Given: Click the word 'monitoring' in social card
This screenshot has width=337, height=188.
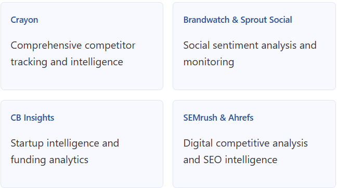Looking at the screenshot, I should coord(209,62).
